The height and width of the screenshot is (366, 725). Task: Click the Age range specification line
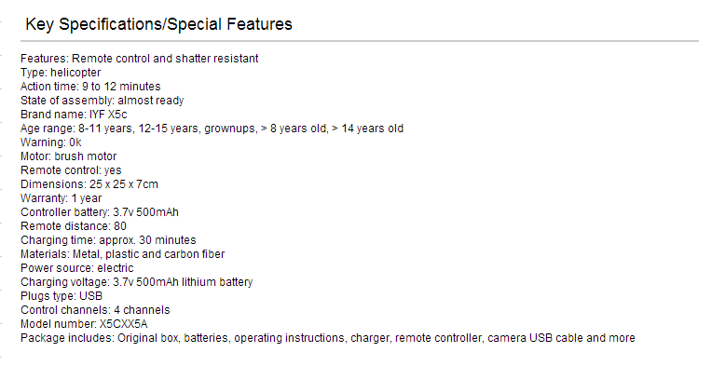[212, 129]
